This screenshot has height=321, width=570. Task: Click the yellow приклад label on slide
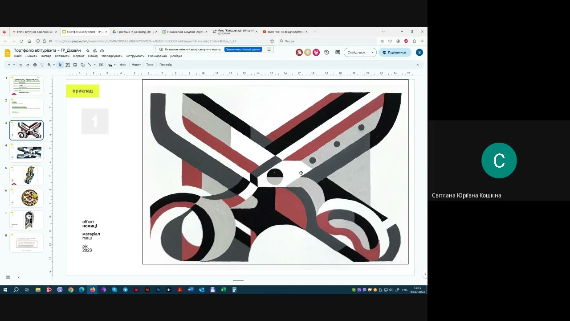(83, 91)
